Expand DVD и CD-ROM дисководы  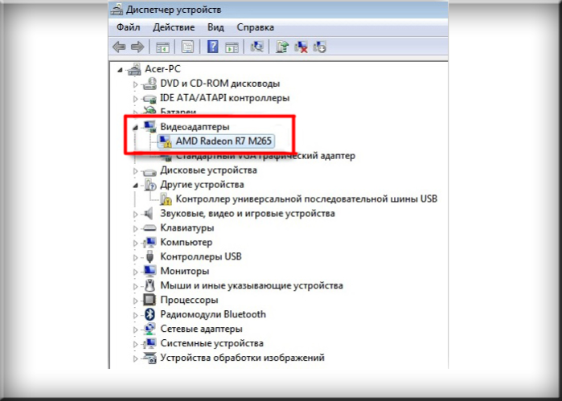tap(136, 84)
